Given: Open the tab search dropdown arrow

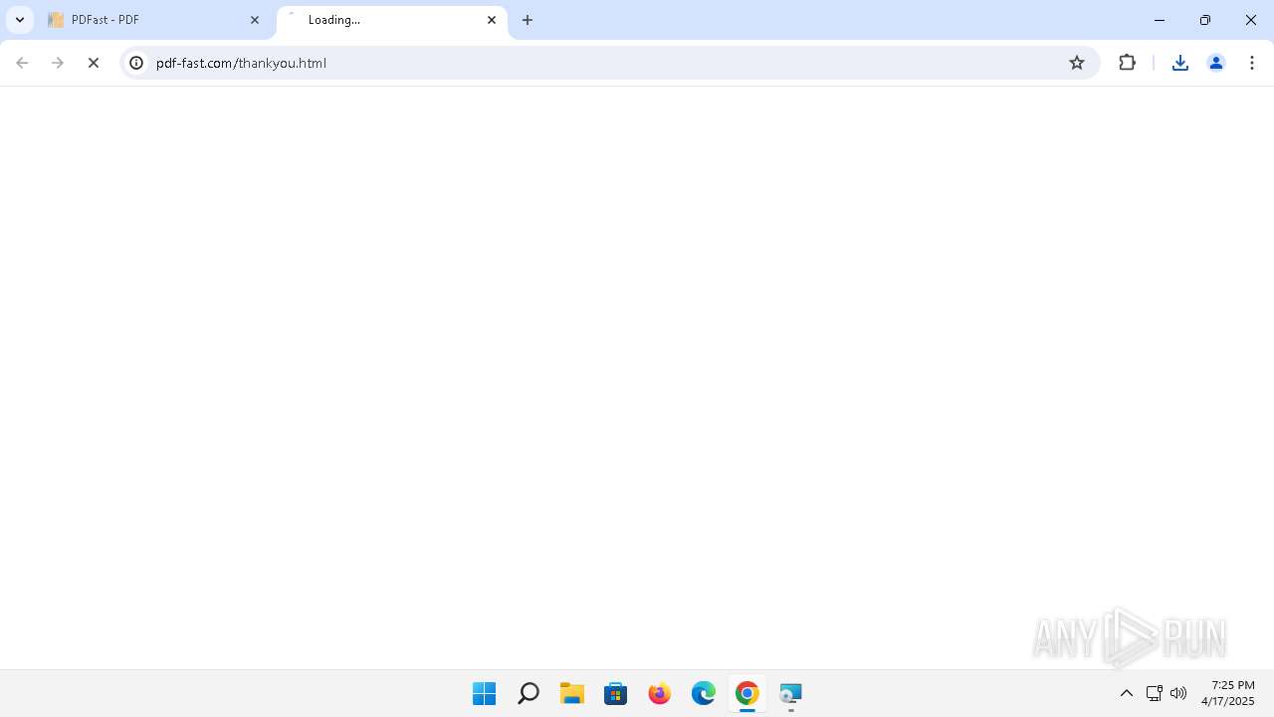Looking at the screenshot, I should pyautogui.click(x=20, y=20).
